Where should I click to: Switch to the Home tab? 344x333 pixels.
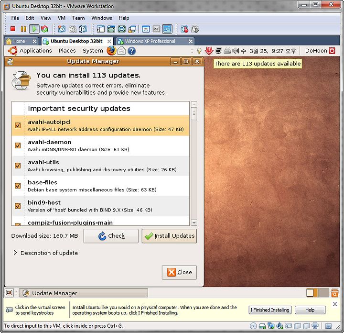[19, 41]
